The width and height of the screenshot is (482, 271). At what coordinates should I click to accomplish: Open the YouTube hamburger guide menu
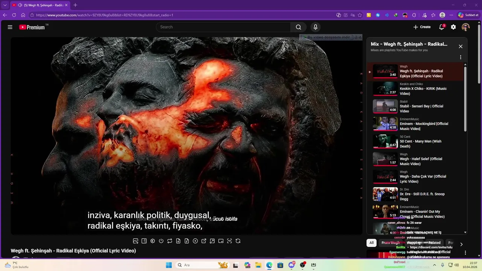click(10, 27)
